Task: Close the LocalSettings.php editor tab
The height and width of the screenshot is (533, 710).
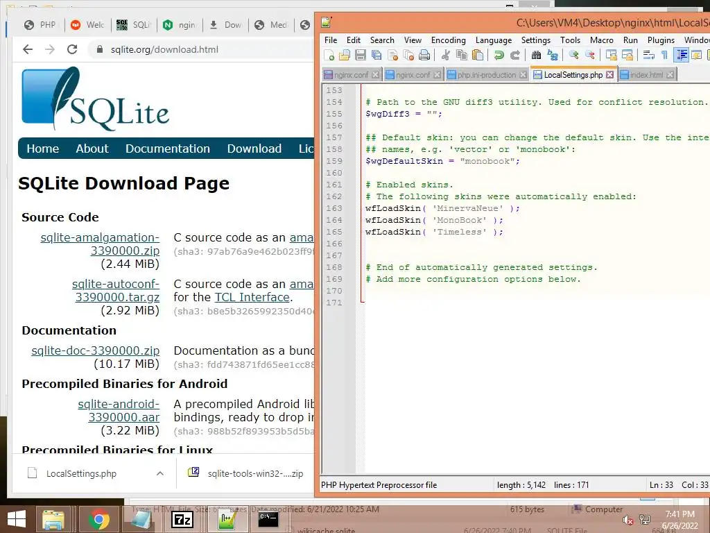Action: click(610, 75)
